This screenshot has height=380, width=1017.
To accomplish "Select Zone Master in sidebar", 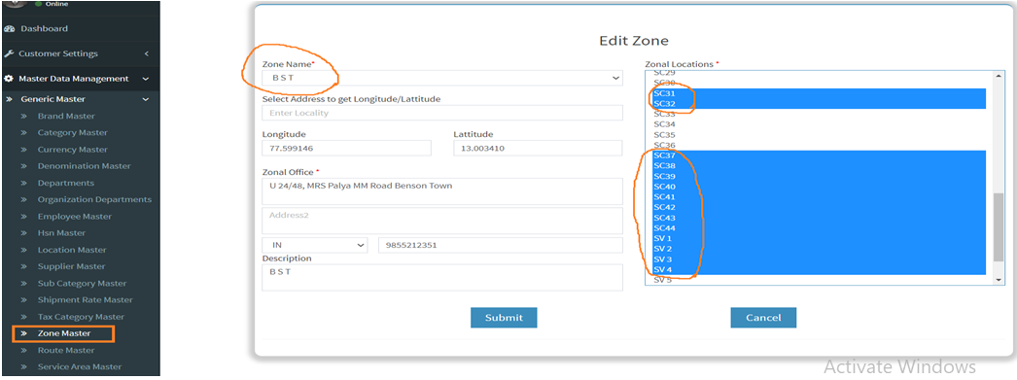I will (64, 333).
